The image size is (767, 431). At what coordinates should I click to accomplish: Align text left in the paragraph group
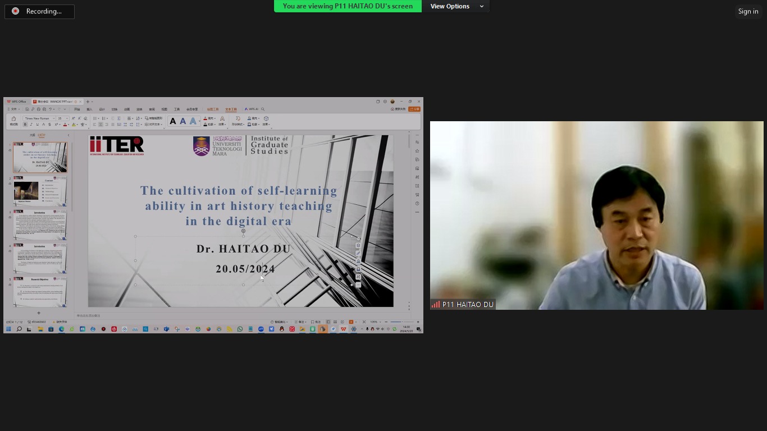(x=94, y=125)
